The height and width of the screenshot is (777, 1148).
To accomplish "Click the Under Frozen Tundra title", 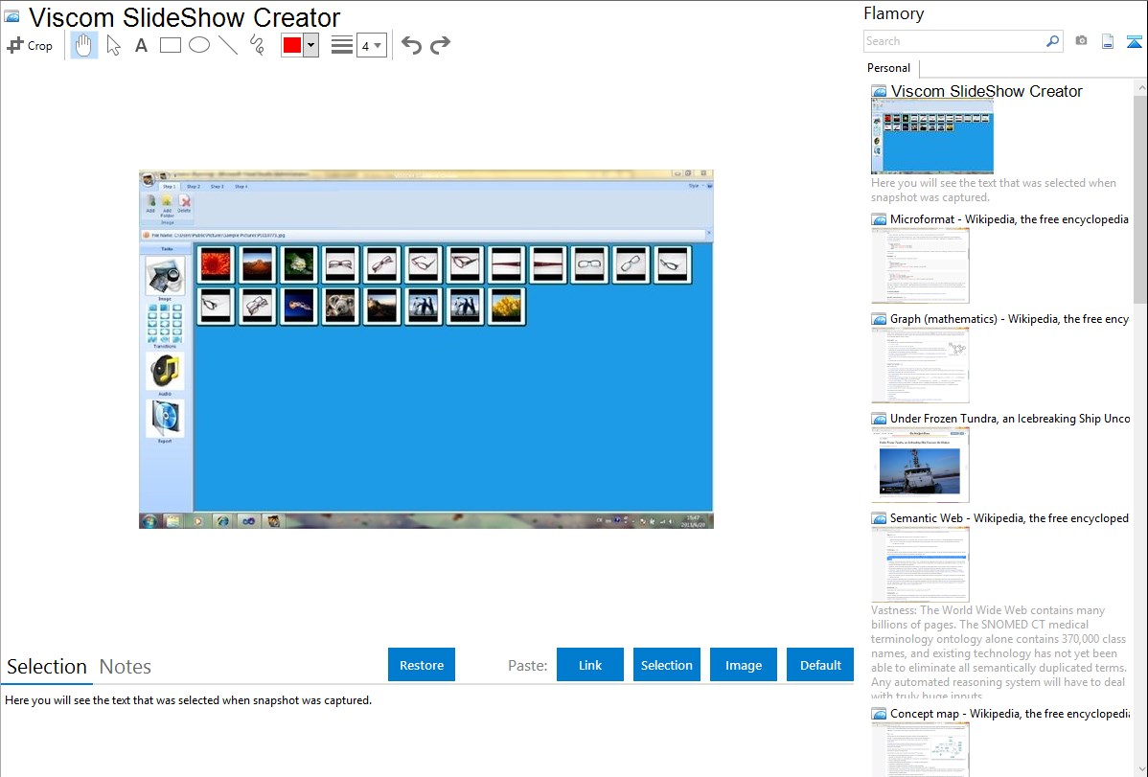I will click(1010, 418).
